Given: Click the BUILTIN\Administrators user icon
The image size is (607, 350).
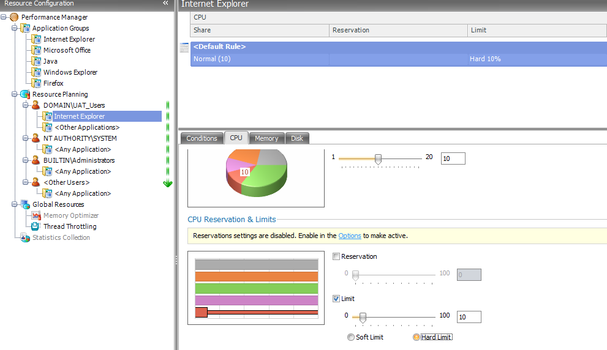Looking at the screenshot, I should pyautogui.click(x=36, y=160).
